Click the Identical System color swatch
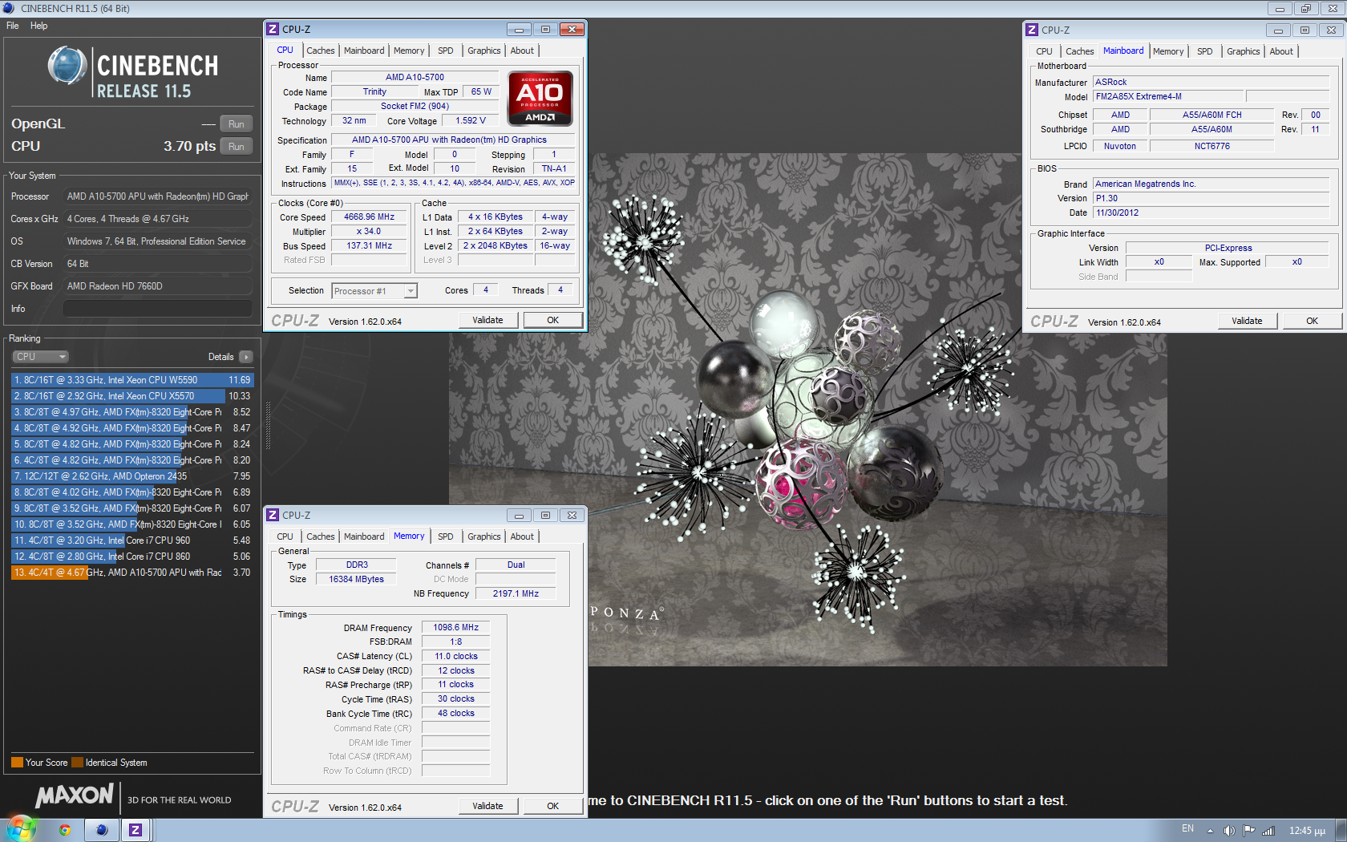The height and width of the screenshot is (842, 1347). [x=77, y=763]
